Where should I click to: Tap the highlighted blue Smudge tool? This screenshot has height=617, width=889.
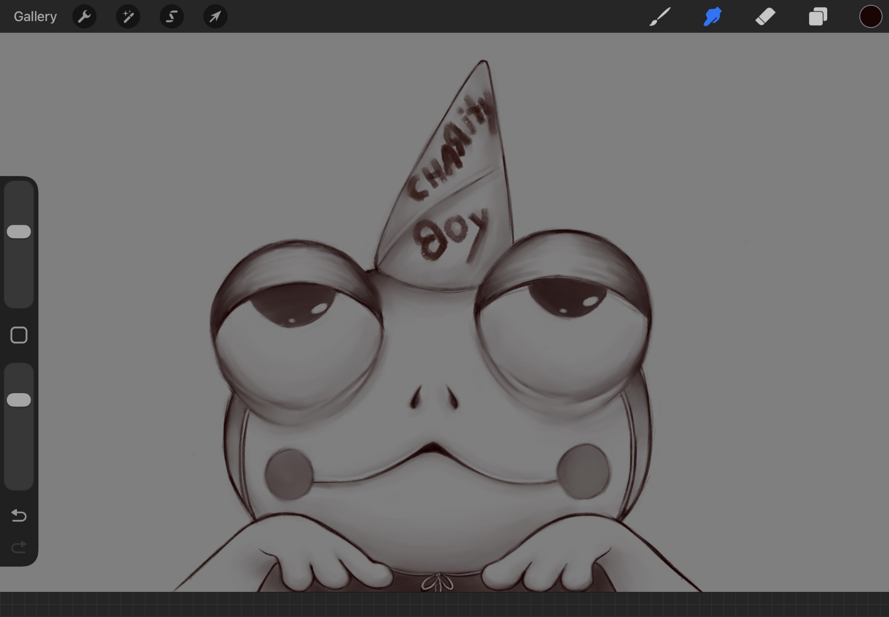(x=712, y=17)
